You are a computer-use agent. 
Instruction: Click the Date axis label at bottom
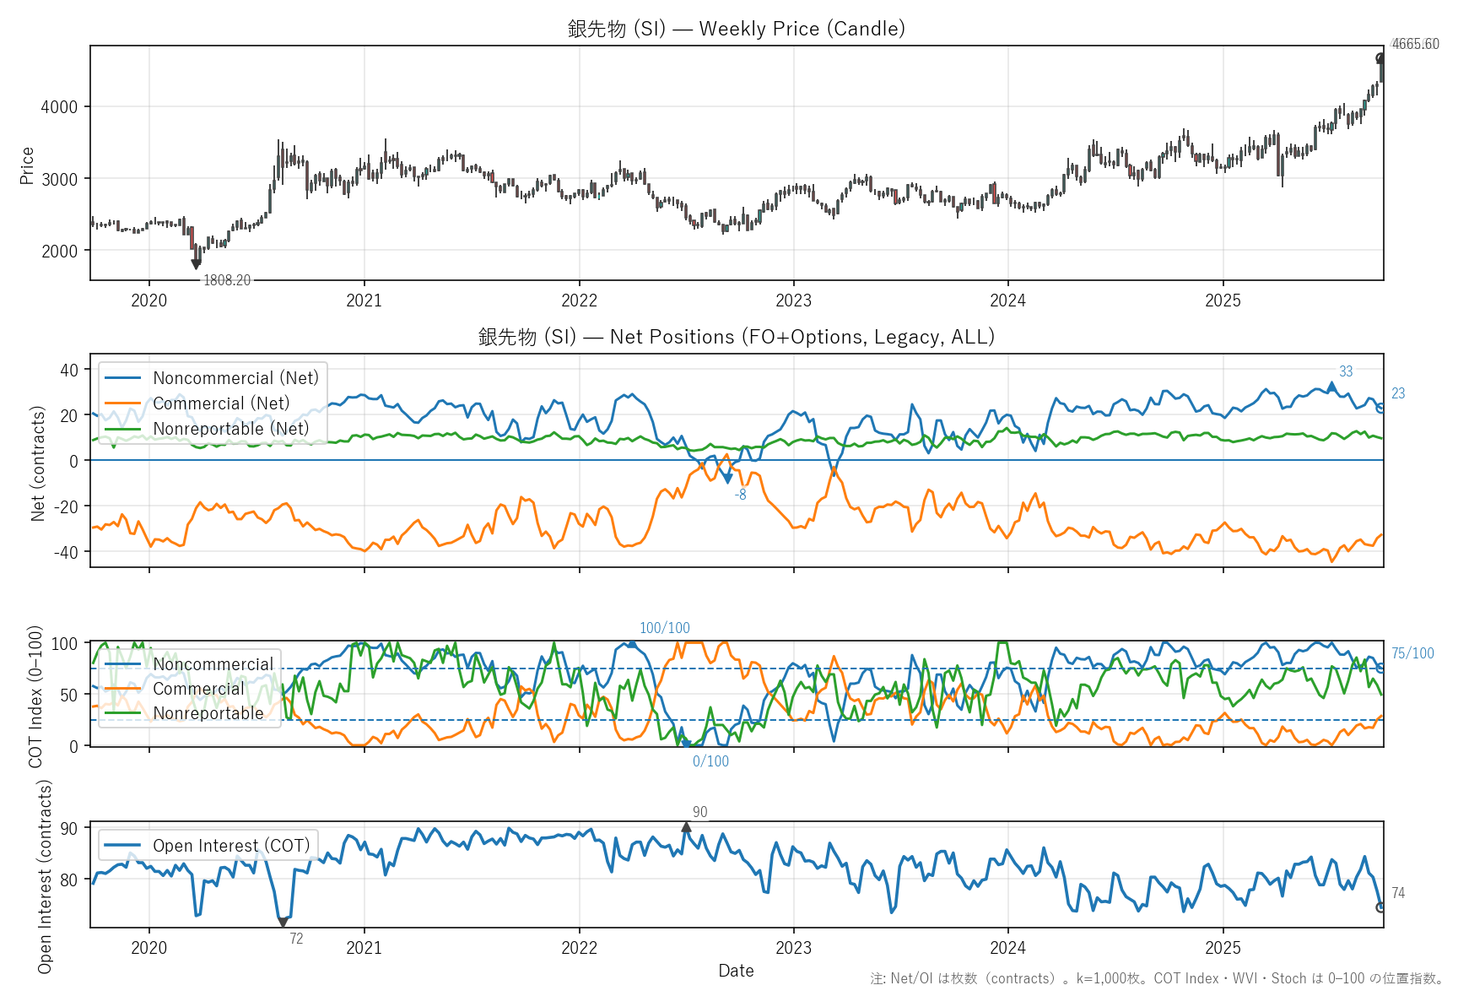[x=736, y=971]
